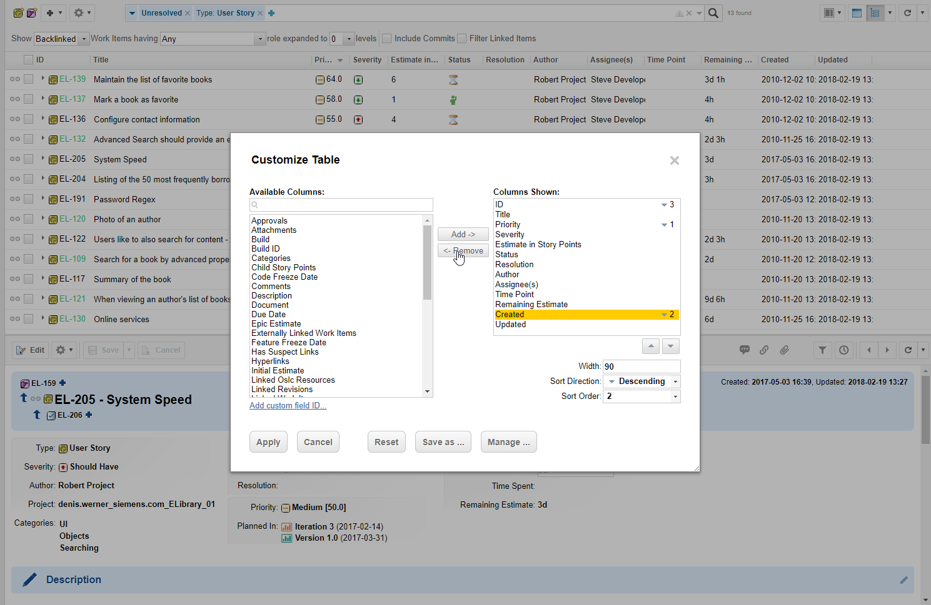Screen dimensions: 931x605
Task: Open the comments icon in detail toolbar
Action: point(744,350)
